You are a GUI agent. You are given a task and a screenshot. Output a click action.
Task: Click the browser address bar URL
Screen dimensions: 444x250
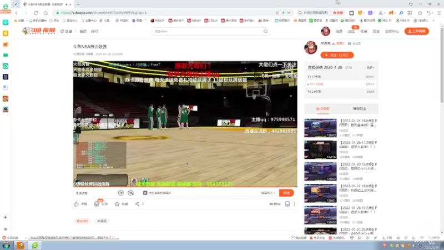coord(104,13)
